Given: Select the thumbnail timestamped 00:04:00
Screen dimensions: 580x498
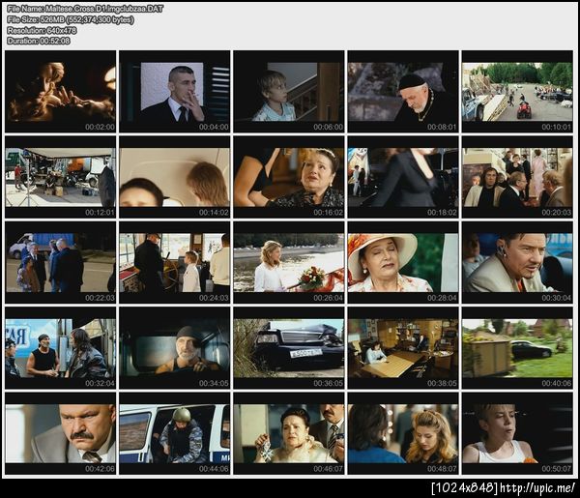Looking at the screenshot, I should click(x=175, y=92).
